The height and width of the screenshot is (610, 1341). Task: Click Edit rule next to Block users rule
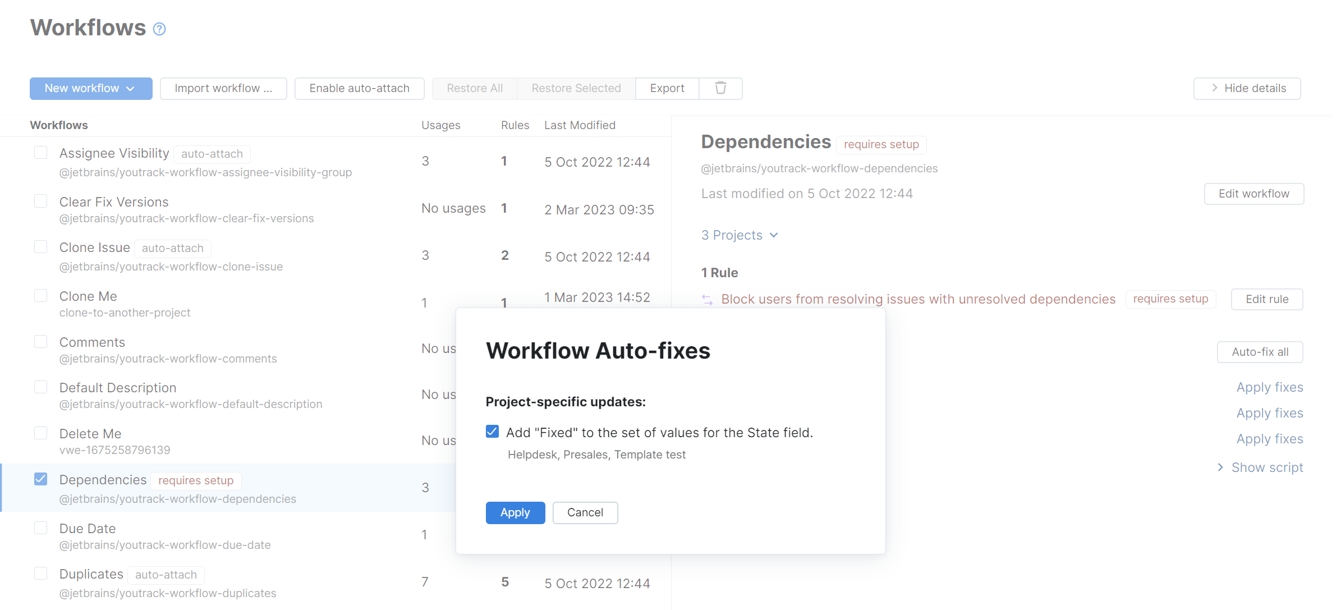(x=1266, y=299)
